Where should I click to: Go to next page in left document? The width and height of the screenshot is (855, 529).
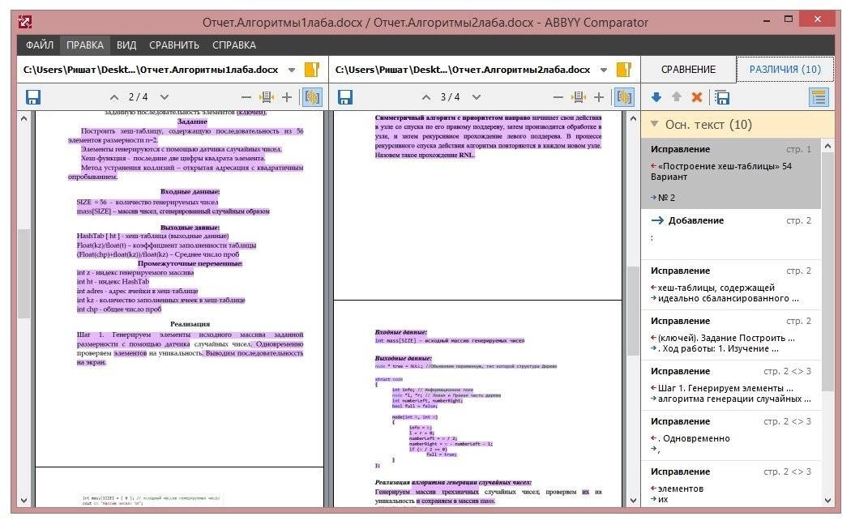pos(165,97)
